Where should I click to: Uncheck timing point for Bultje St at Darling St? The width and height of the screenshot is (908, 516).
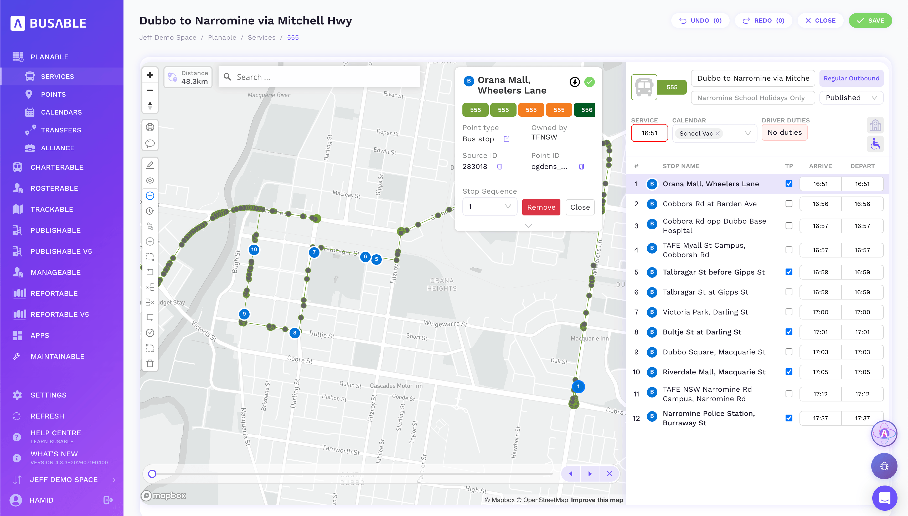[788, 332]
